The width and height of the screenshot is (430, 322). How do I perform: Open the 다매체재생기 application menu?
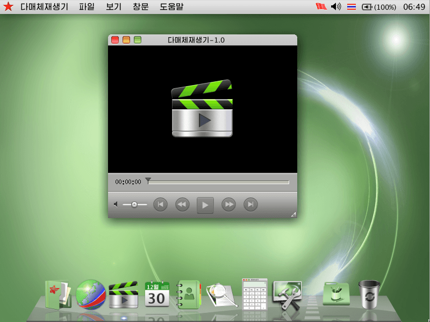(x=44, y=6)
